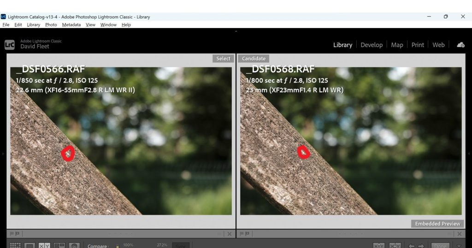472x248 pixels.
Task: Restore down the Lightroom window
Action: pyautogui.click(x=446, y=17)
